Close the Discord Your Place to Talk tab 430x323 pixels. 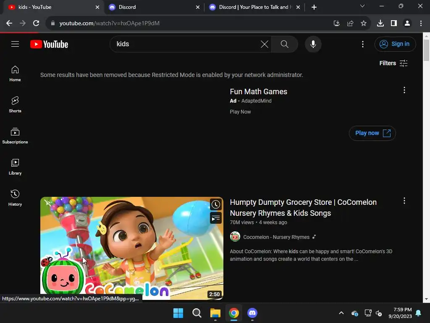click(298, 7)
